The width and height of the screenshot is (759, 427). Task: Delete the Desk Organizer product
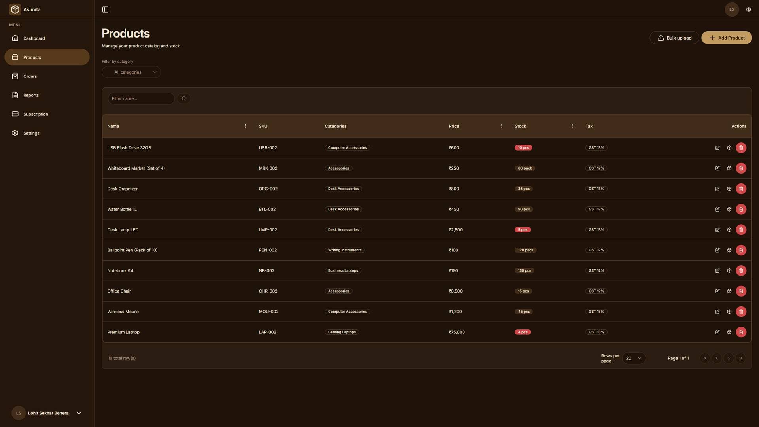741,189
